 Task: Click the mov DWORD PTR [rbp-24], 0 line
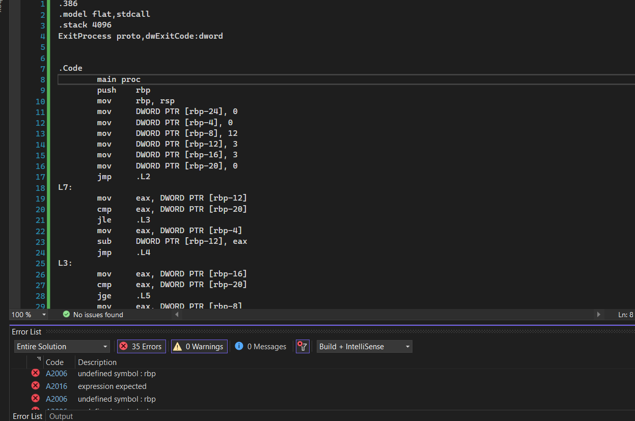point(168,111)
